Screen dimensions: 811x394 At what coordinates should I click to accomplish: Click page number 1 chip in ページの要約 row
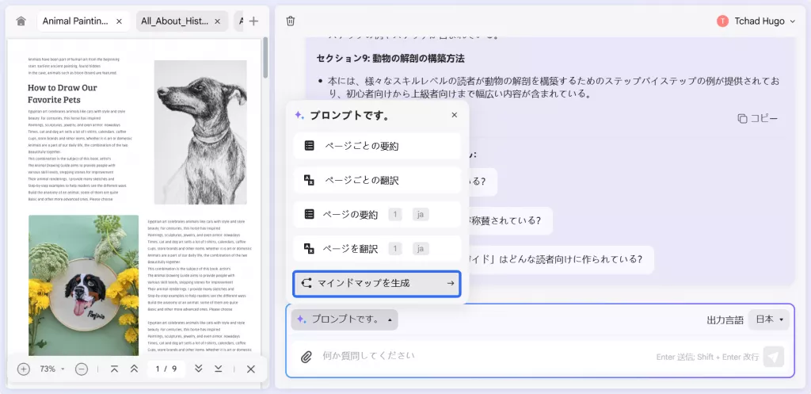click(395, 214)
